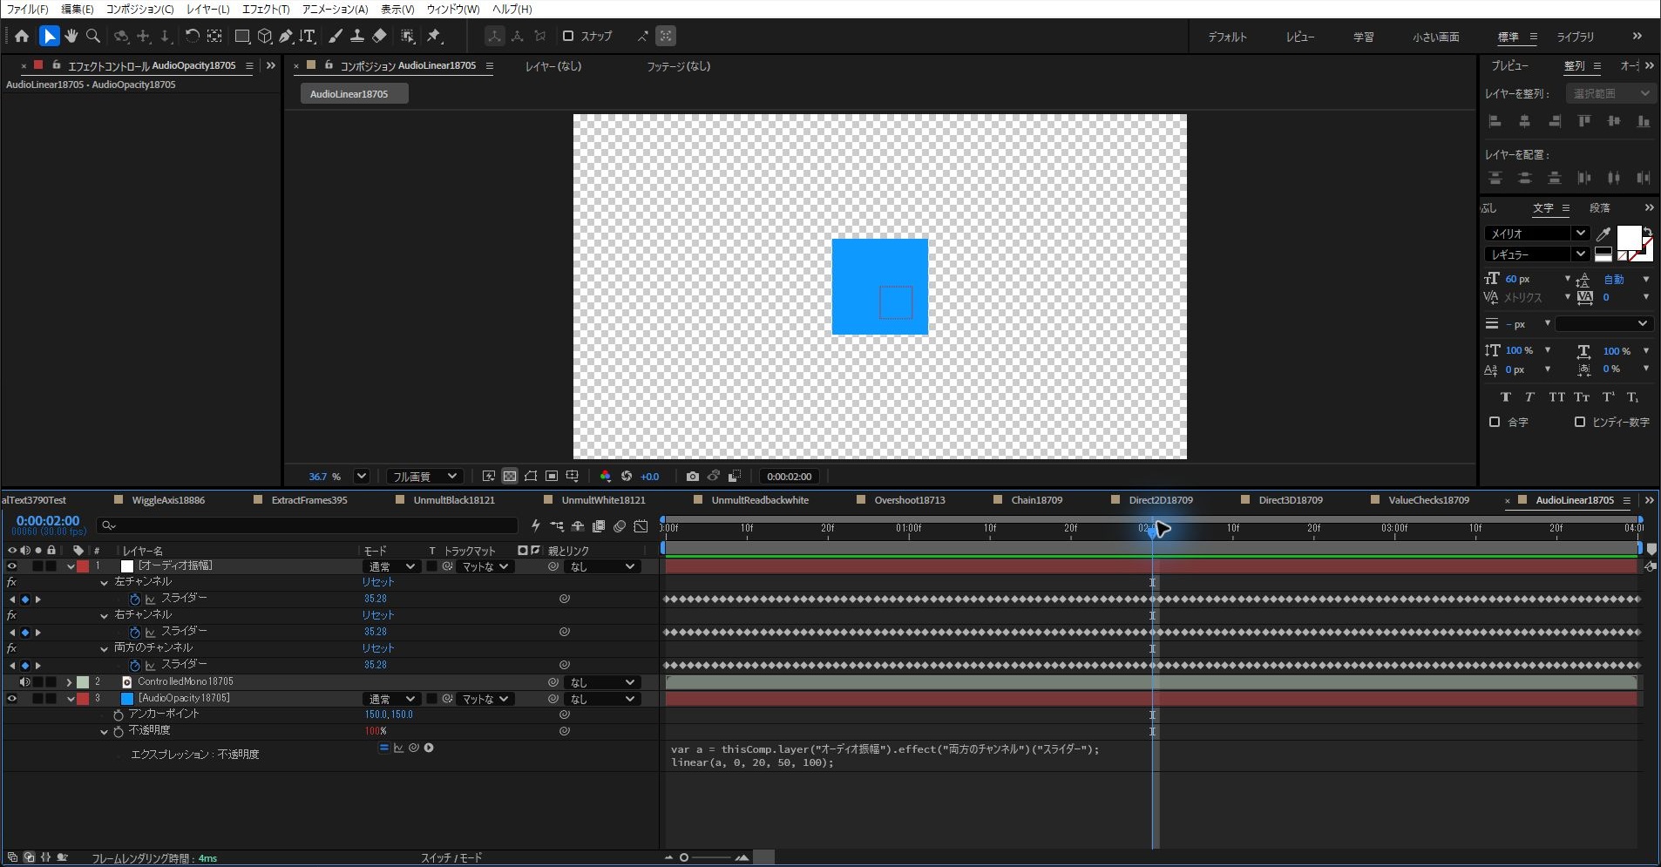
Task: Open the アニメーション(A) menu
Action: (336, 9)
